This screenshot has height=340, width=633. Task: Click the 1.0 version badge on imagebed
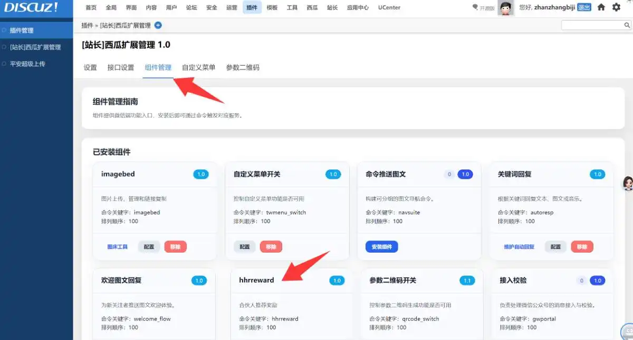click(x=200, y=174)
